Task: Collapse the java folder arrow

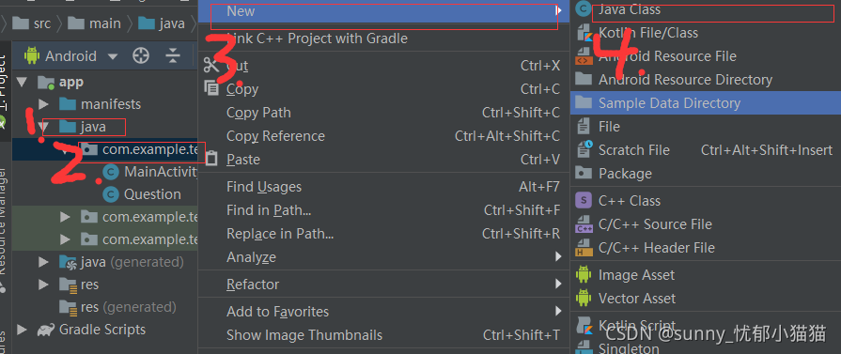Action: pos(43,127)
